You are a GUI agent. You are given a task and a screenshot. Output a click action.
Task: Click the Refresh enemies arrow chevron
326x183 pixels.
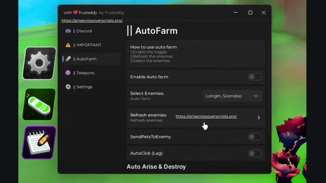(x=259, y=118)
